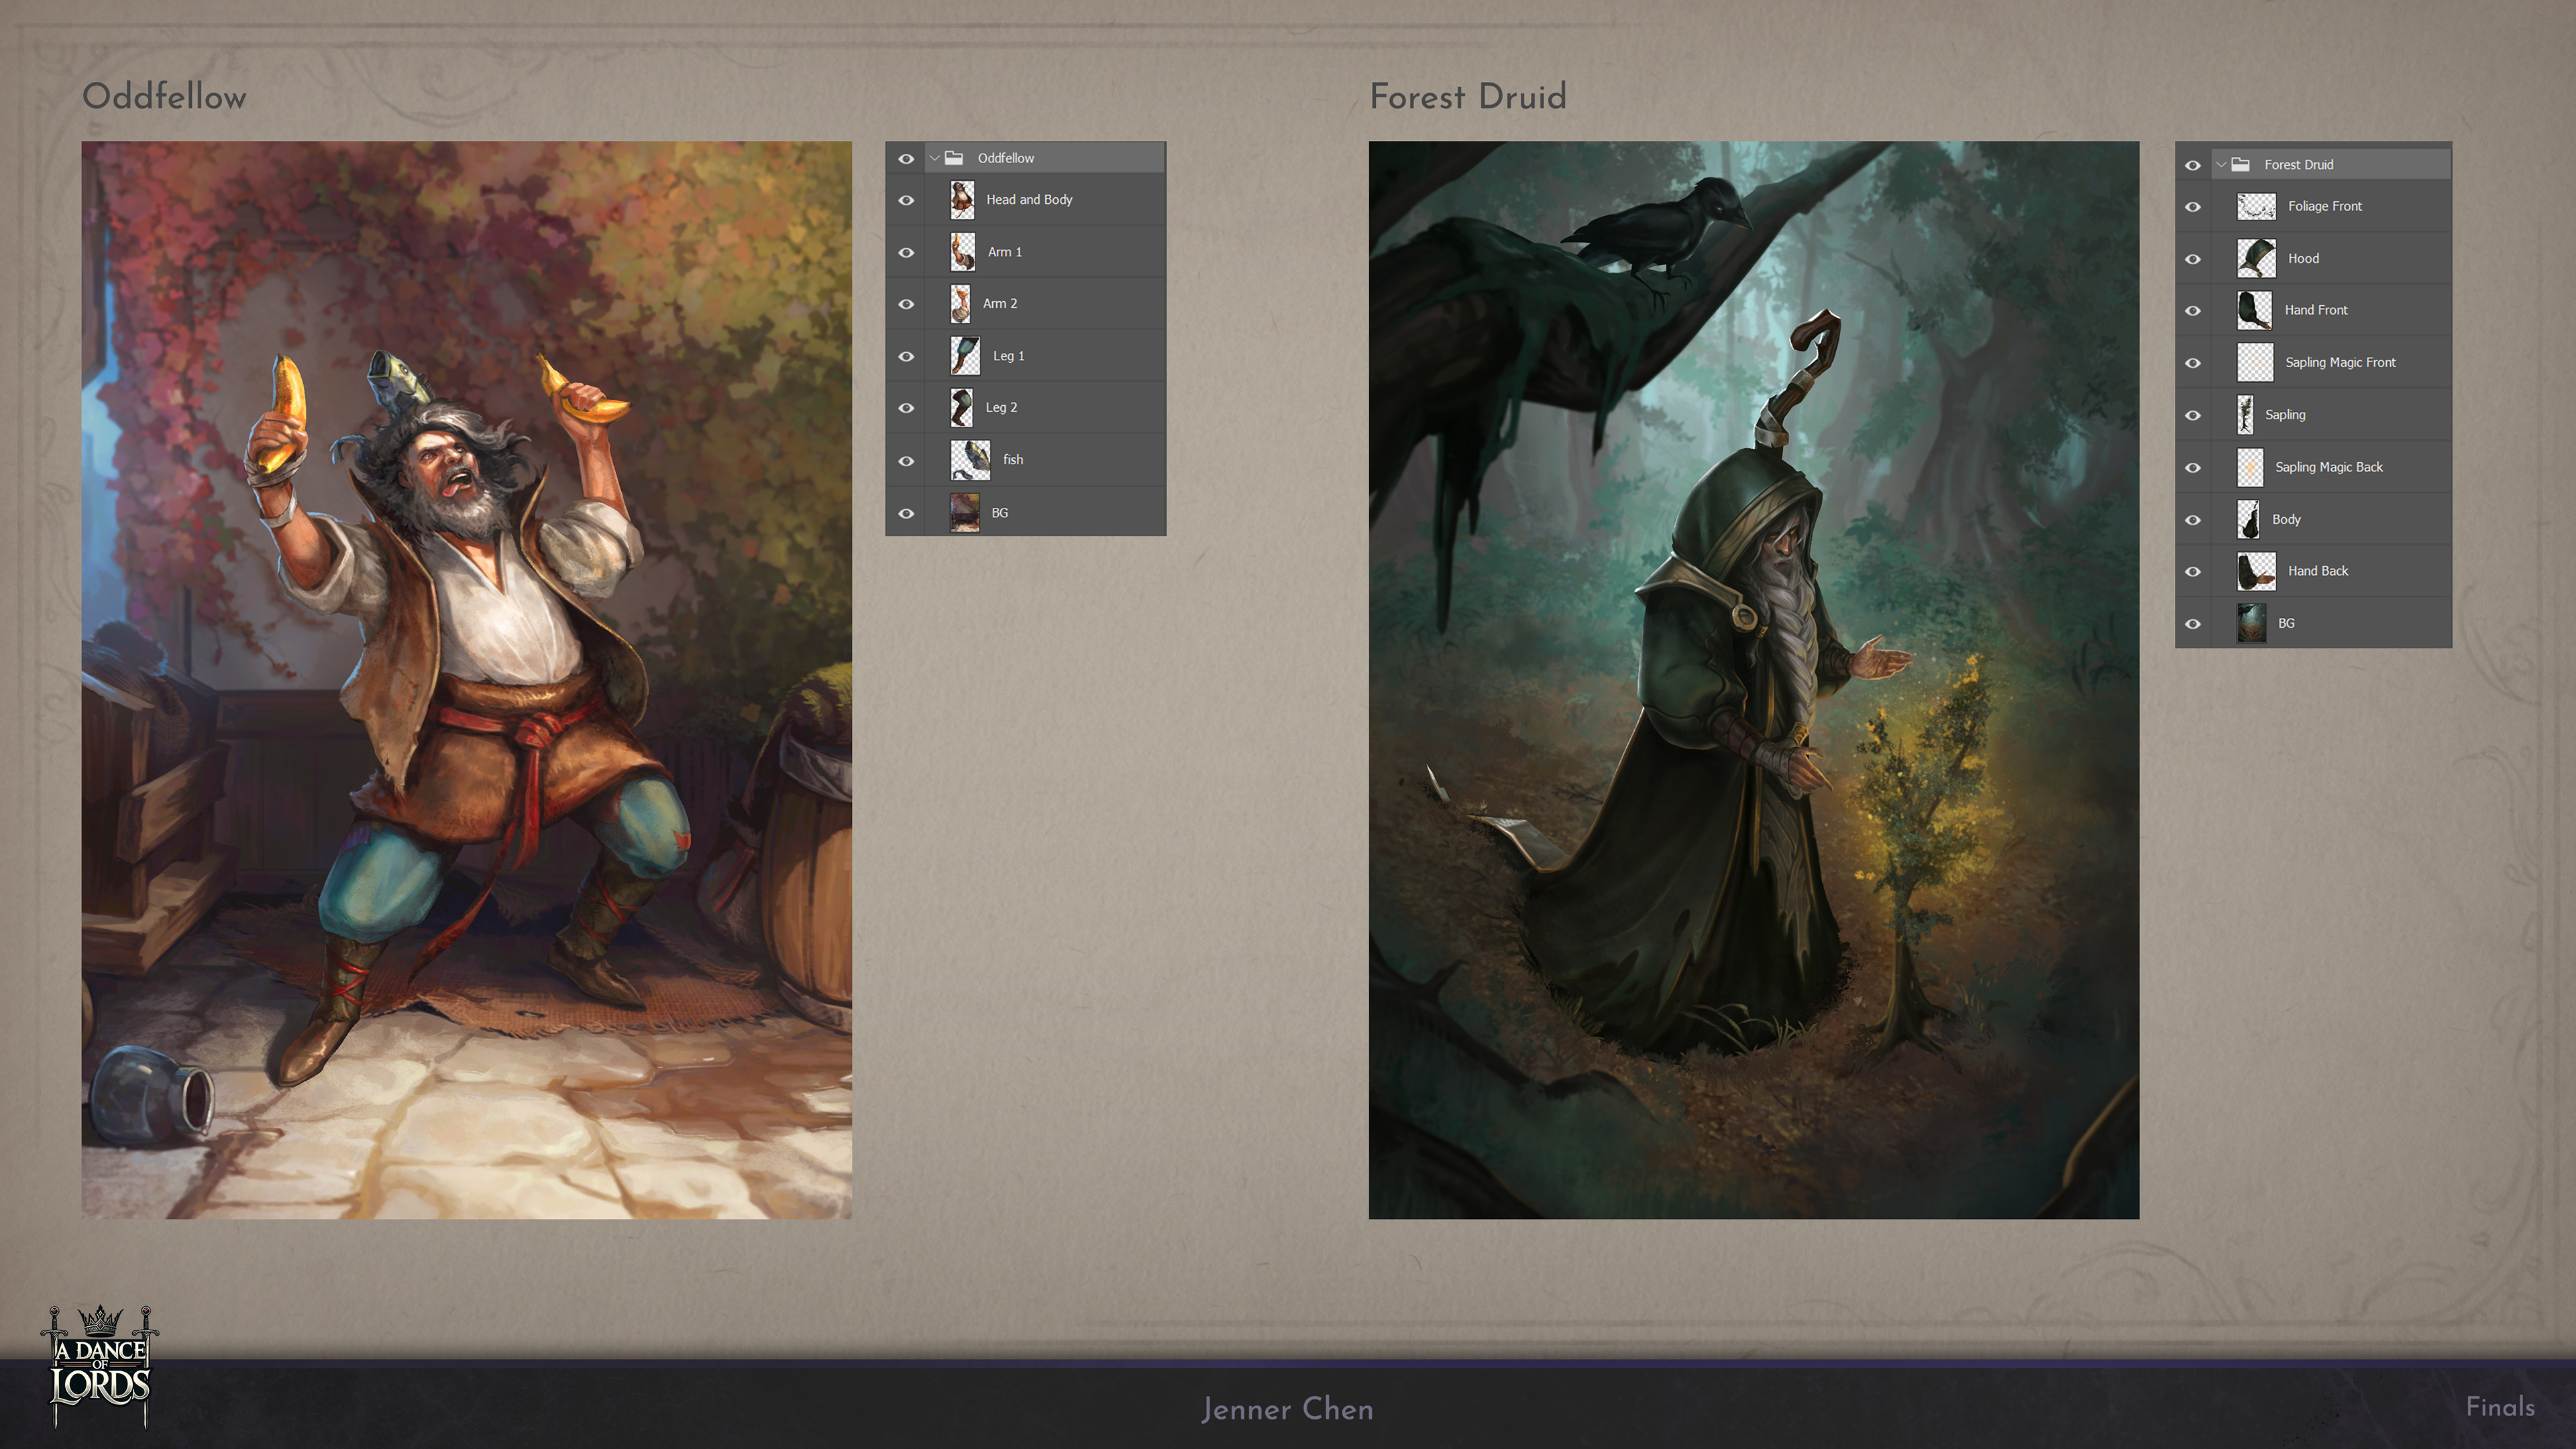
Task: Select the Hand Back layer thumbnail
Action: tap(2256, 571)
